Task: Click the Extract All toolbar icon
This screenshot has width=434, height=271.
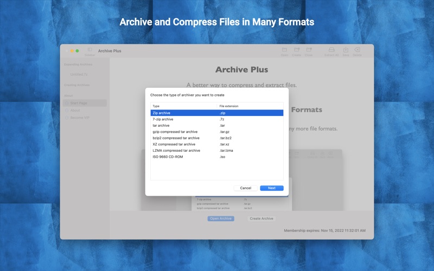Action: pyautogui.click(x=331, y=49)
